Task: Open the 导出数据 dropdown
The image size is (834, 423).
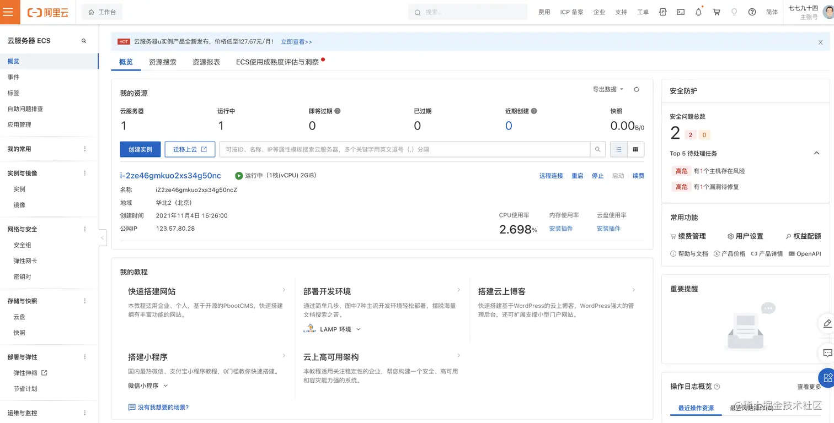Action: (x=608, y=89)
